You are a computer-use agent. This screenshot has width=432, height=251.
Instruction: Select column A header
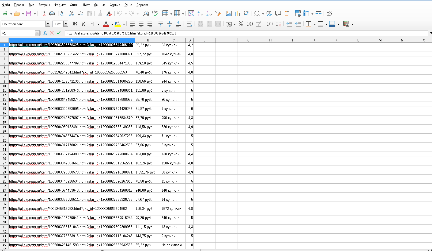click(72, 40)
